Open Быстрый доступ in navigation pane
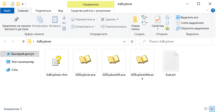Viewport: 216px width, 112px height. (20, 54)
